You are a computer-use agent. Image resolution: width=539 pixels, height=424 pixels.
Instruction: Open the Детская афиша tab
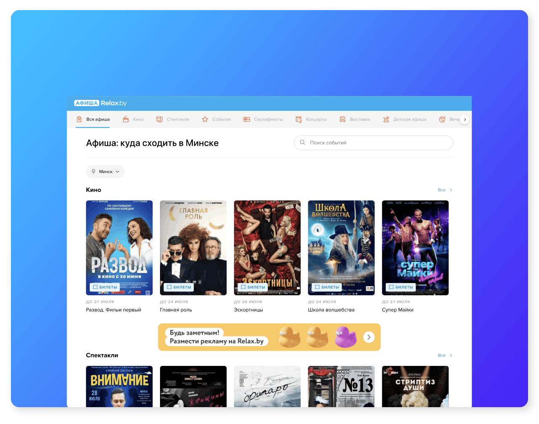pos(404,119)
